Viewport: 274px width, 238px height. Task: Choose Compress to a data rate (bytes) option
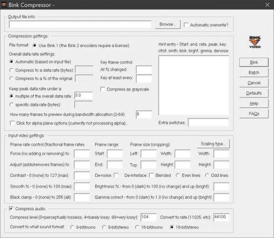(x=11, y=70)
